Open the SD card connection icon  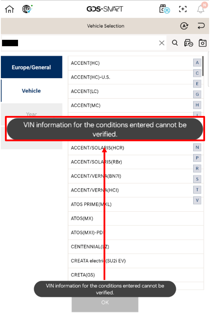click(x=164, y=9)
